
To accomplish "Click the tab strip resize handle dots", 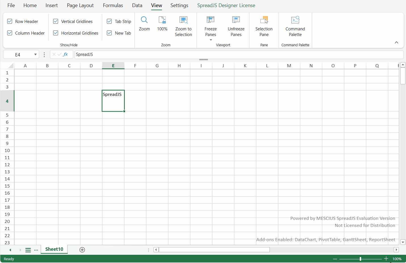I will pyautogui.click(x=148, y=250).
